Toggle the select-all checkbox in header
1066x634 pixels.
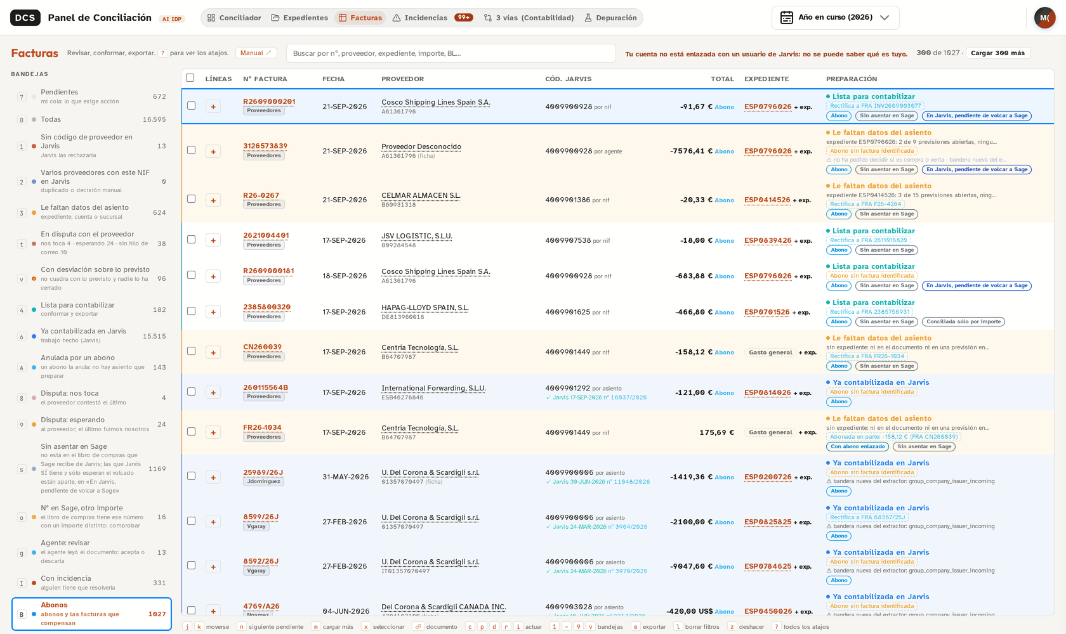pos(190,78)
